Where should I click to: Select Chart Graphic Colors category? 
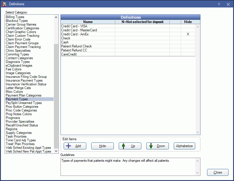(30, 32)
